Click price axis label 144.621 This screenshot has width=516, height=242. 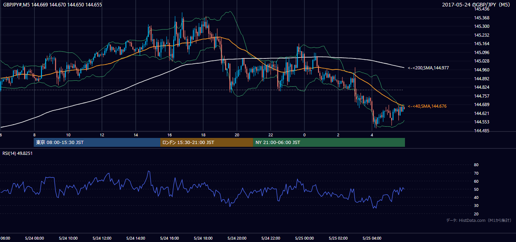pos(481,113)
